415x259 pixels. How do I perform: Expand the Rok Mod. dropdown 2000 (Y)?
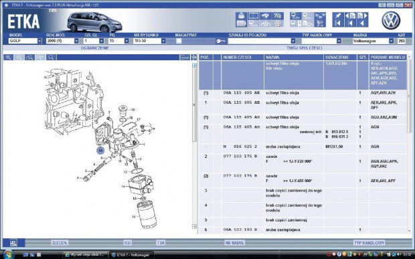pos(62,41)
